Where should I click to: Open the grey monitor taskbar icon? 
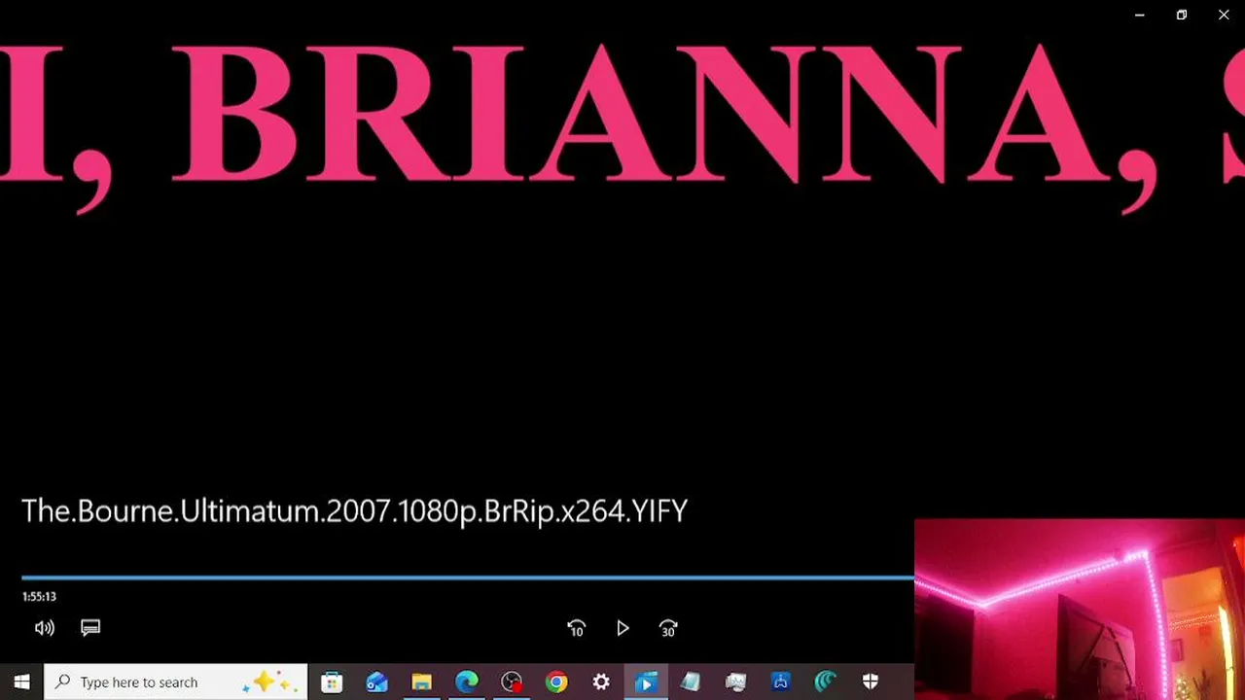pos(735,682)
